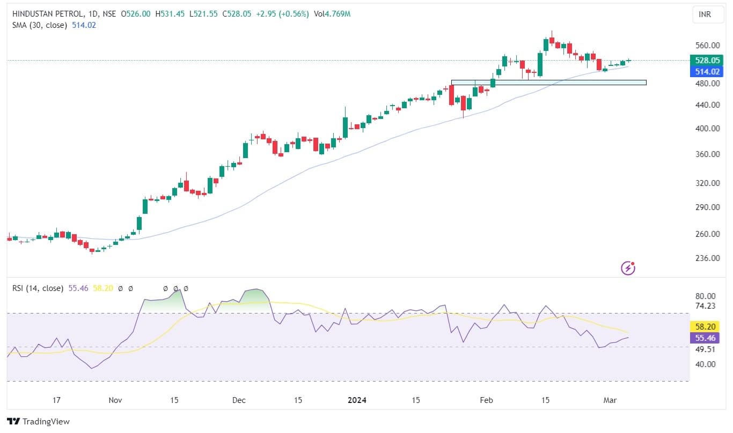733x433 pixels.
Task: Select the RSI (14, close) indicator label
Action: coord(38,288)
